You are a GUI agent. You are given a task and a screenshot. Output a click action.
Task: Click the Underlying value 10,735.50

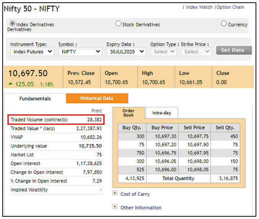click(x=90, y=146)
